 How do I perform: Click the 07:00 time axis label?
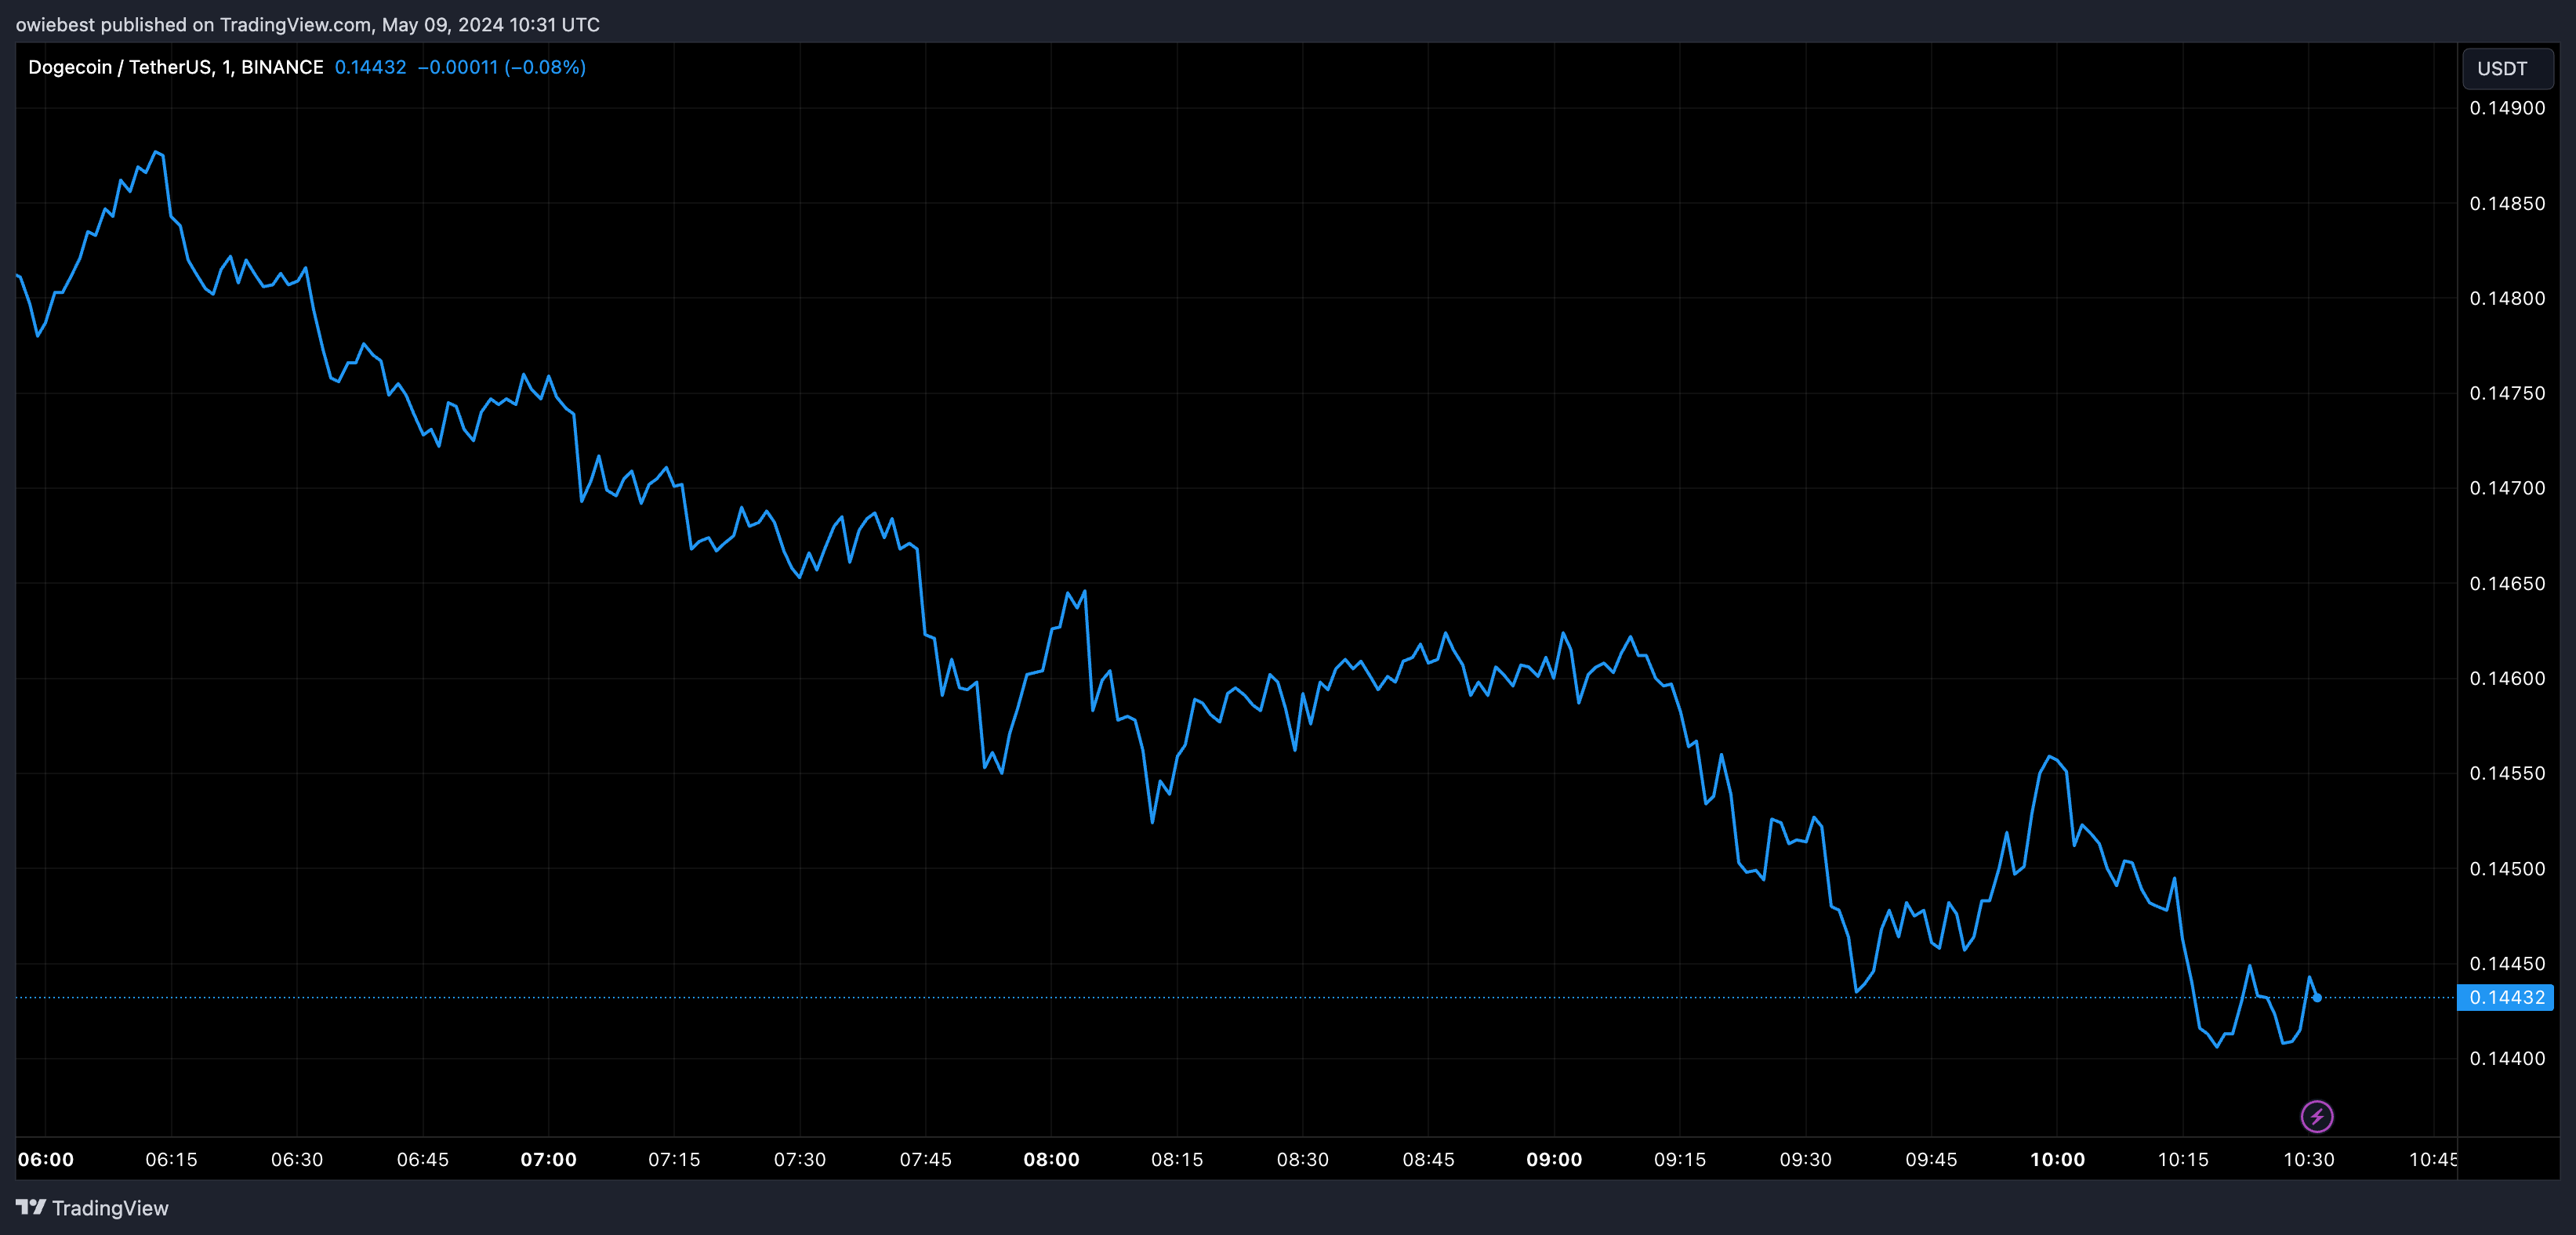(548, 1159)
